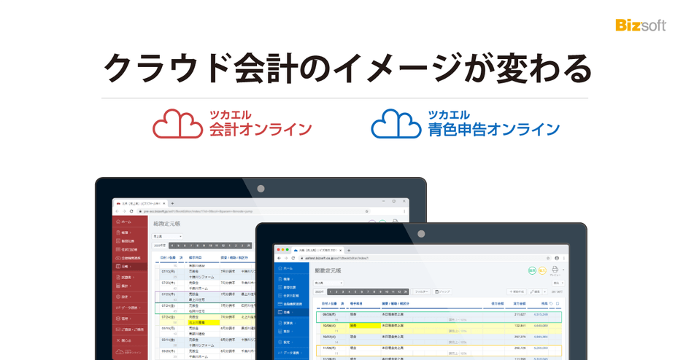Expand 試算表 in the blue sidebar
The image size is (686, 360).
(291, 323)
